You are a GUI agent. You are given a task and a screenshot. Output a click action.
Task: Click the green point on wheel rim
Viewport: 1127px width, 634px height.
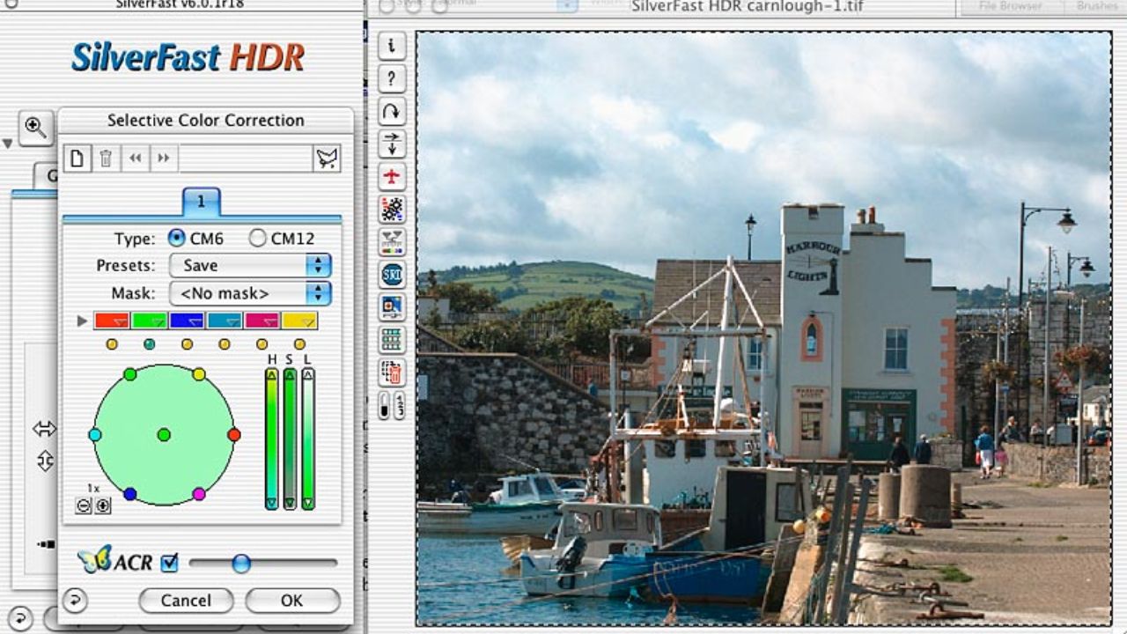pos(129,374)
